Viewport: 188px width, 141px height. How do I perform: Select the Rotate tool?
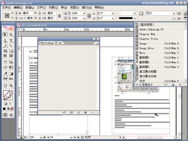click(5, 62)
